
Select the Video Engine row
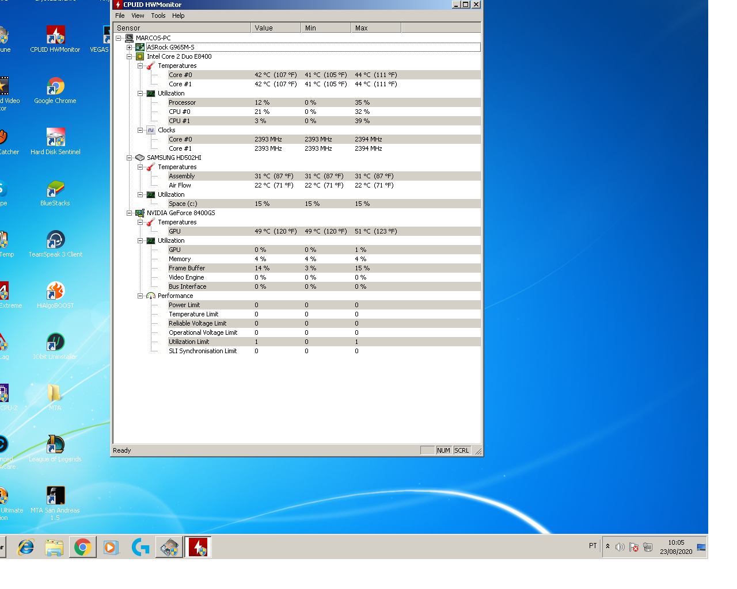(324, 277)
